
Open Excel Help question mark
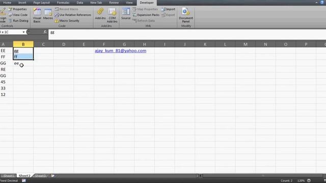pos(322,3)
